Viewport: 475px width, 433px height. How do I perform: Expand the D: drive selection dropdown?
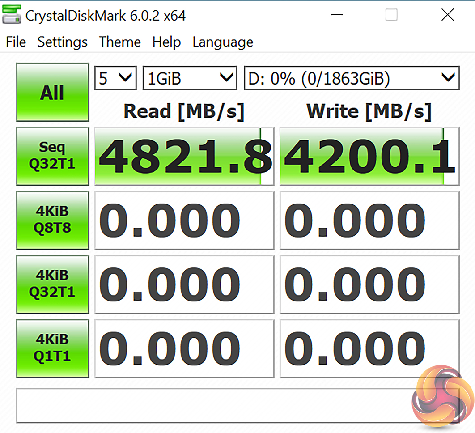352,78
